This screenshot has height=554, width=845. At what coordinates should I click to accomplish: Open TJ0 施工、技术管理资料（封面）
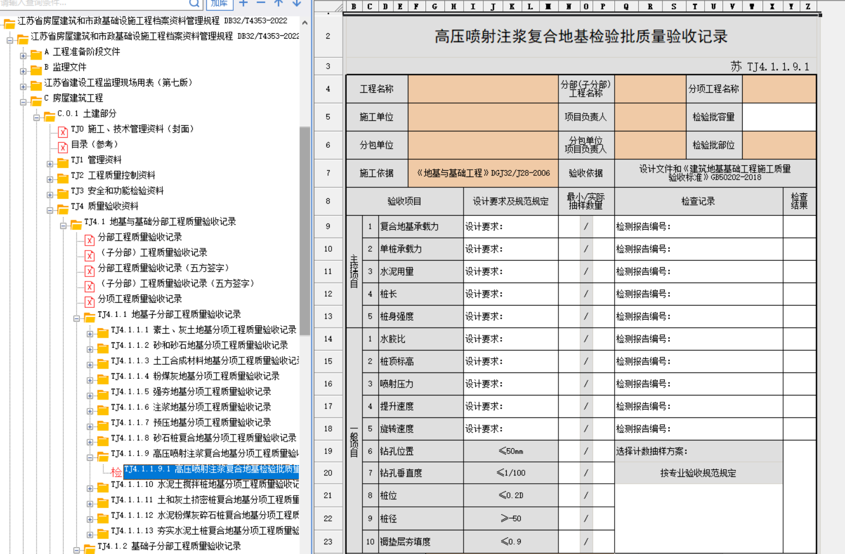point(132,129)
